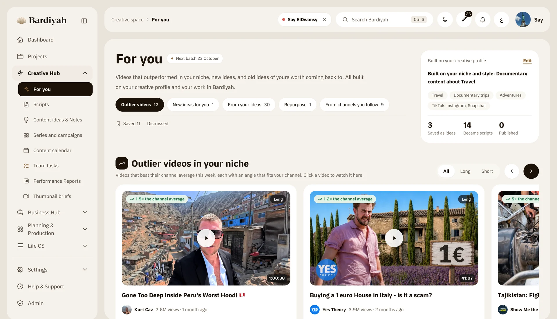Open the Scripts page
Image resolution: width=557 pixels, height=319 pixels.
pyautogui.click(x=55, y=104)
